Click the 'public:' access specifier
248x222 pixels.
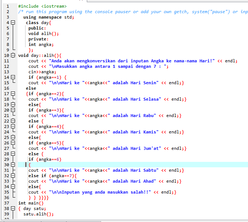tap(37, 28)
